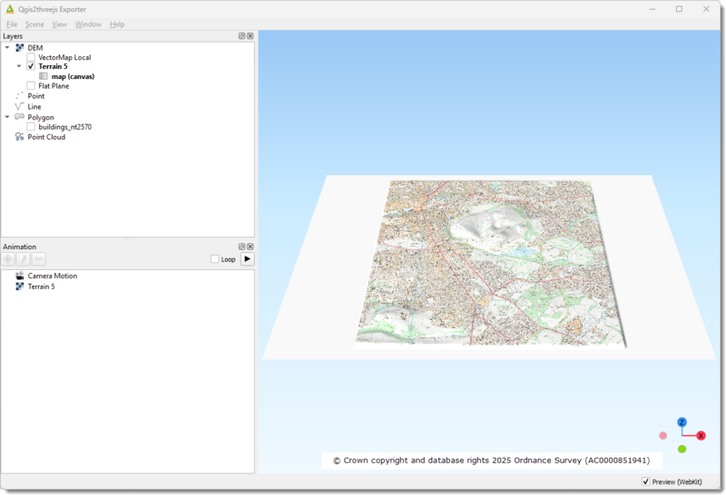
Task: Open the Help menu
Action: pos(117,24)
